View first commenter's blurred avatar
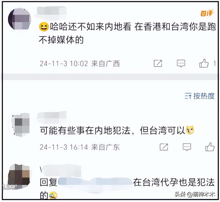The height and width of the screenshot is (202, 220). click(19, 19)
